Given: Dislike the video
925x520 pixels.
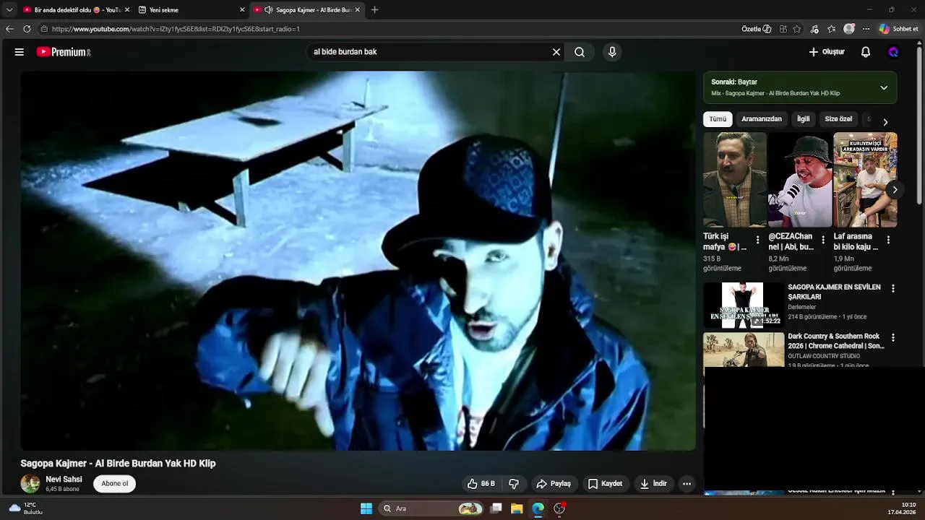Looking at the screenshot, I should (514, 484).
